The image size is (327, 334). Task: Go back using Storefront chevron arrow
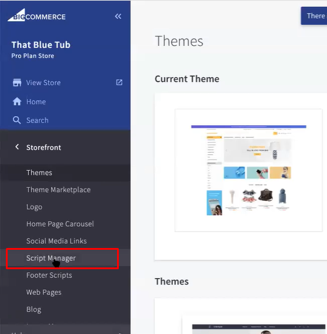coord(17,147)
